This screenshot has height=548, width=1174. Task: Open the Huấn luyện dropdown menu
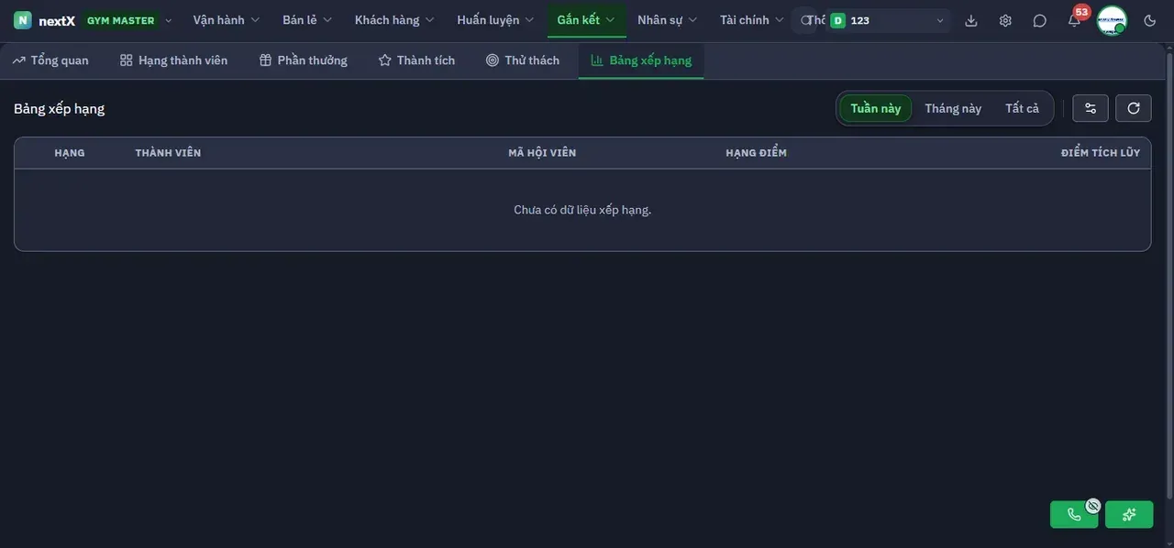[495, 20]
